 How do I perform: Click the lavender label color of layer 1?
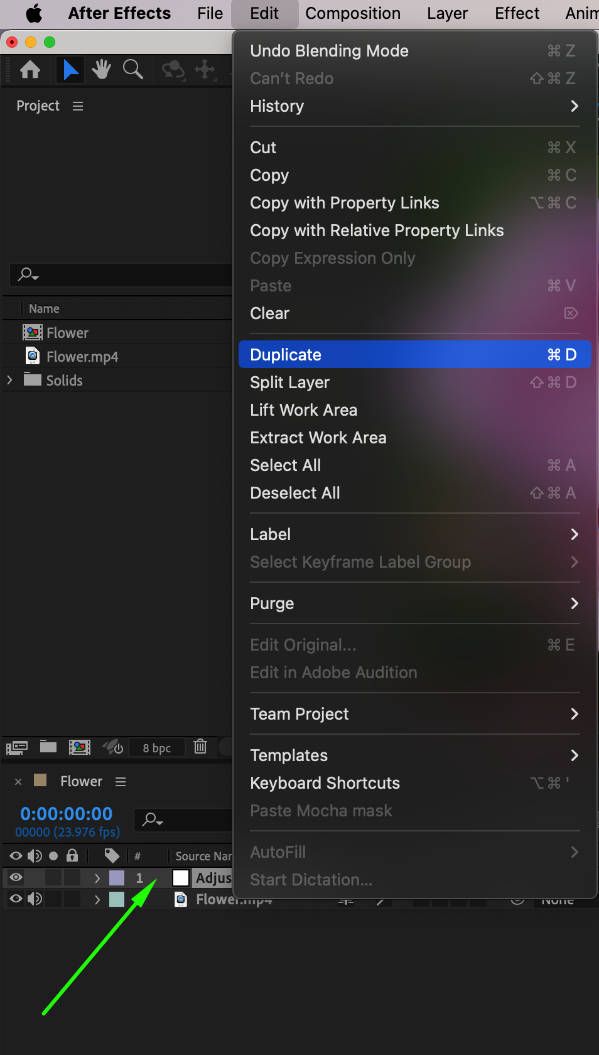click(x=117, y=878)
